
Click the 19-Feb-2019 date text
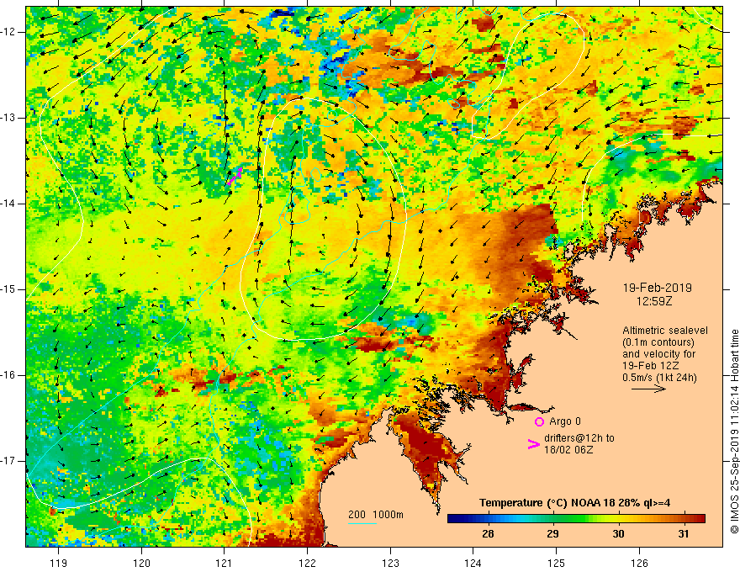point(657,288)
